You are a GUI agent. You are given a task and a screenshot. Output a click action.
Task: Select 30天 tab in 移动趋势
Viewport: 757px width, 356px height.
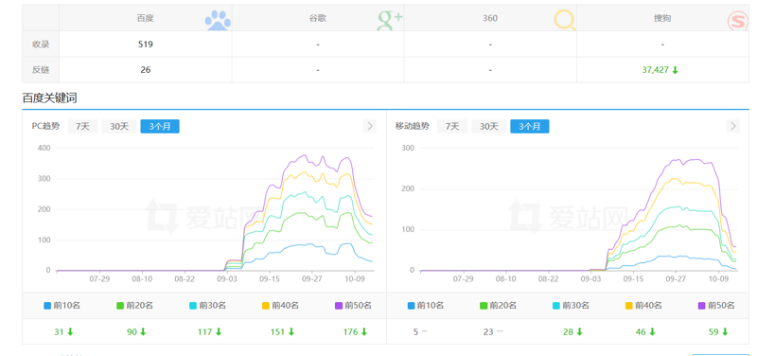[x=488, y=127]
